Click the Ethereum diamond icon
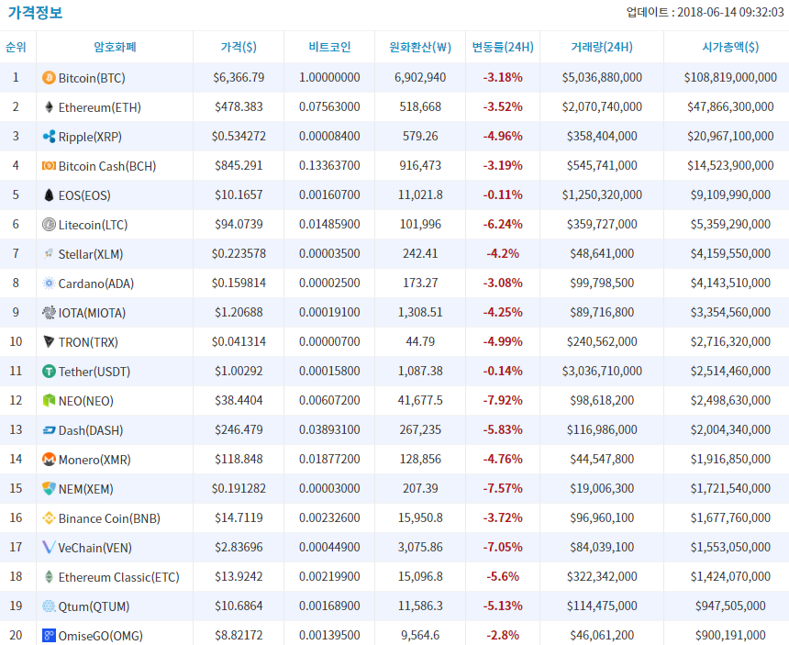Viewport: 789px width, 645px height. [49, 107]
